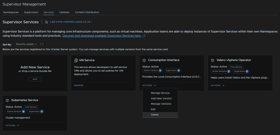Open the Kubernetes Service ACTIONS menu
This screenshot has height=135, width=280.
coord(12,125)
